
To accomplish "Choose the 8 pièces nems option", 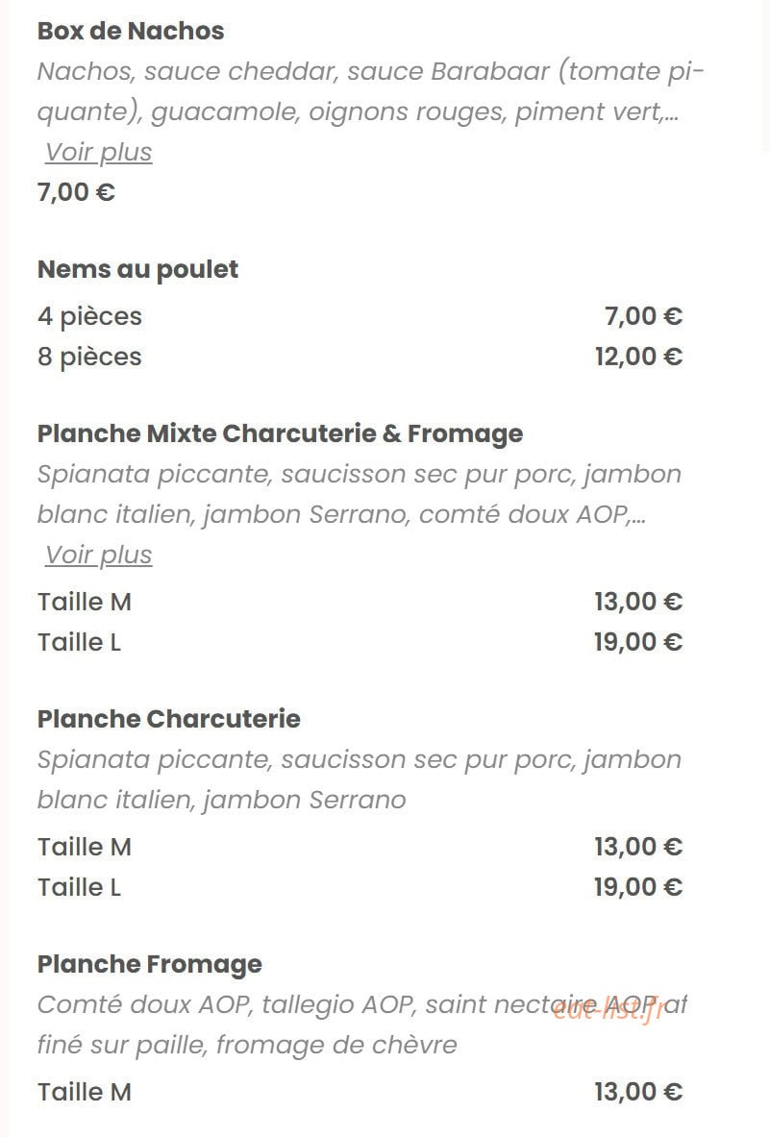I will coord(360,357).
